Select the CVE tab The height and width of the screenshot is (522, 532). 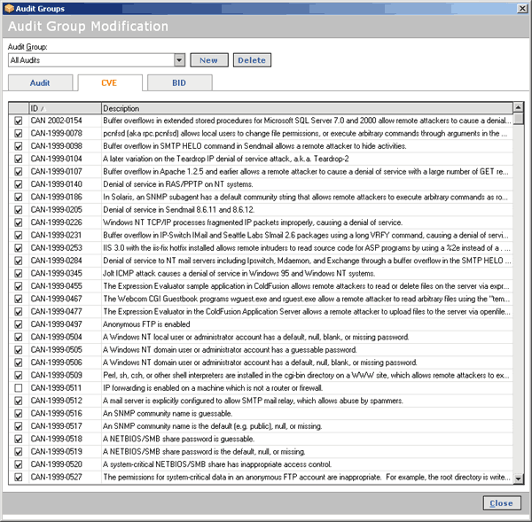click(109, 82)
